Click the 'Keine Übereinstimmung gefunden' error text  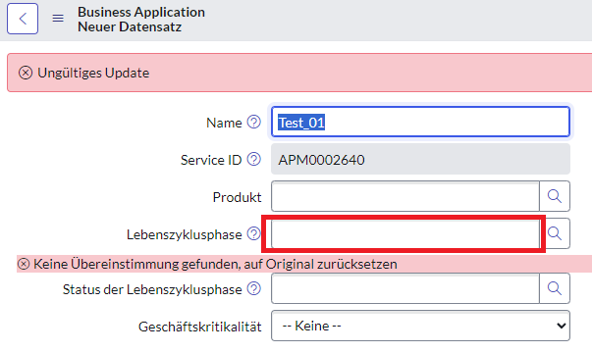(x=215, y=264)
